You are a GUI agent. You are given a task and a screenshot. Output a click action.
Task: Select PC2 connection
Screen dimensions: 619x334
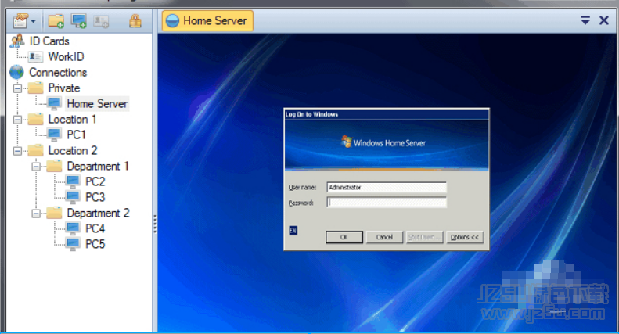[x=95, y=181]
